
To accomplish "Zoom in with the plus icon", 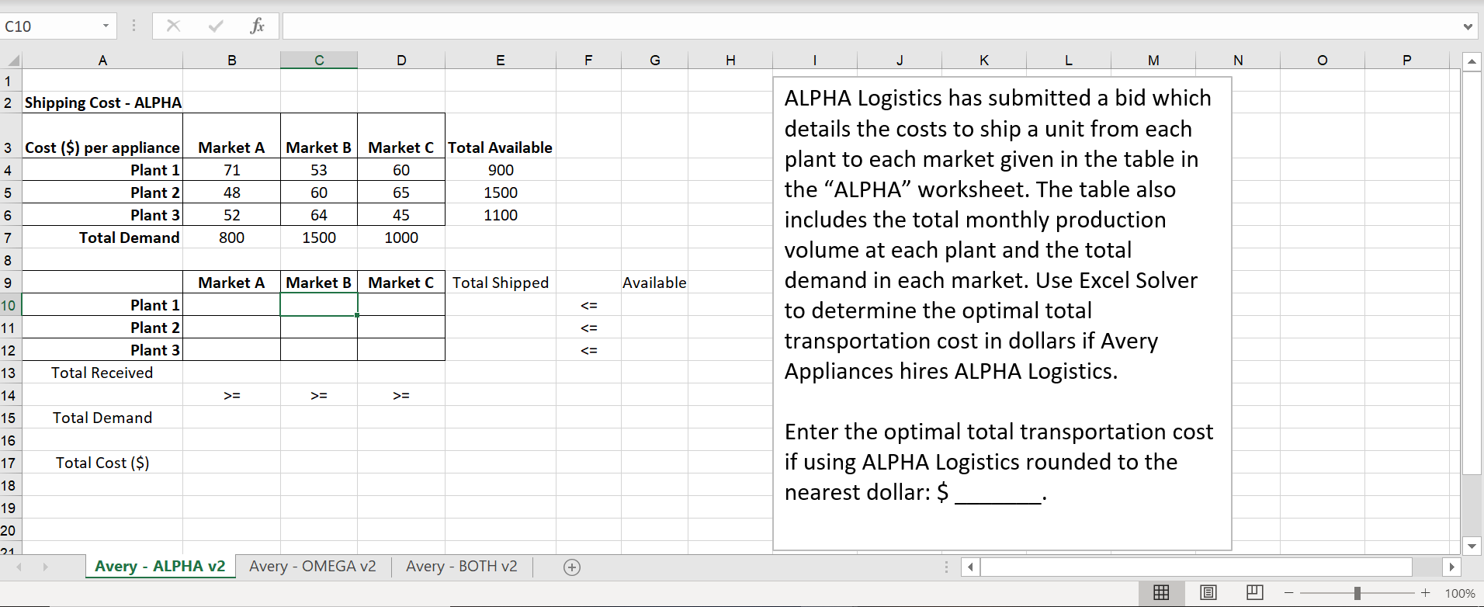I will [1426, 593].
